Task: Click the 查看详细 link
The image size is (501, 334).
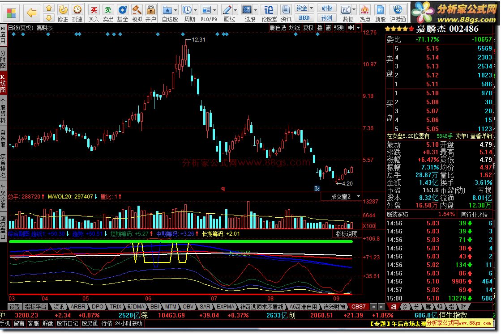Action: click(481, 136)
